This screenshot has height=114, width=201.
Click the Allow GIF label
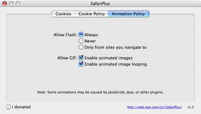(67, 58)
